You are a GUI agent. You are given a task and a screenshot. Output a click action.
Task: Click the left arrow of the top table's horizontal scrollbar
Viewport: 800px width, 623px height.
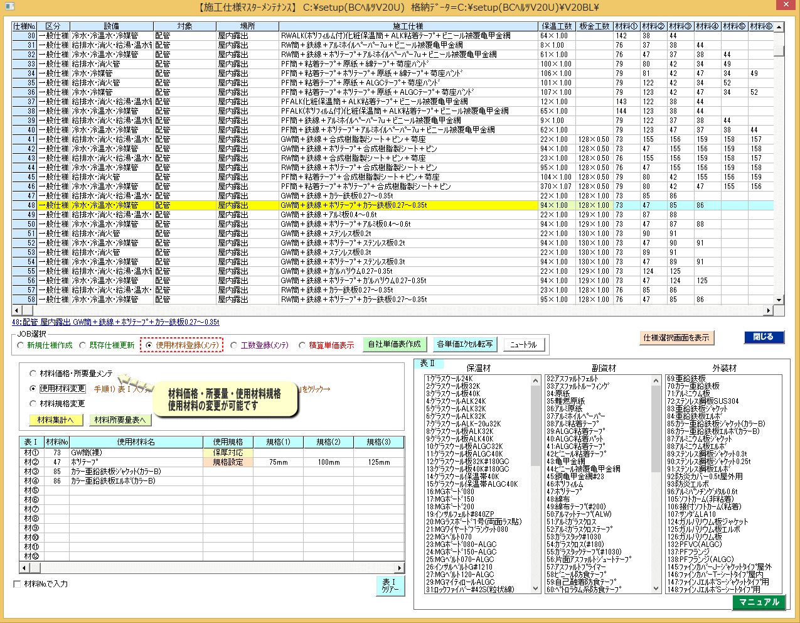(16, 311)
